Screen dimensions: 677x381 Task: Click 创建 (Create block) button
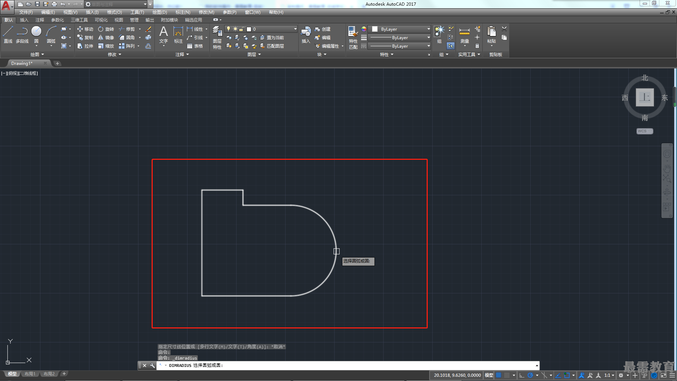tap(323, 29)
